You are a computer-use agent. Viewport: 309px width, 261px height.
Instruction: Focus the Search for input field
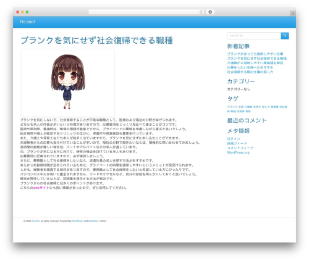click(x=254, y=36)
